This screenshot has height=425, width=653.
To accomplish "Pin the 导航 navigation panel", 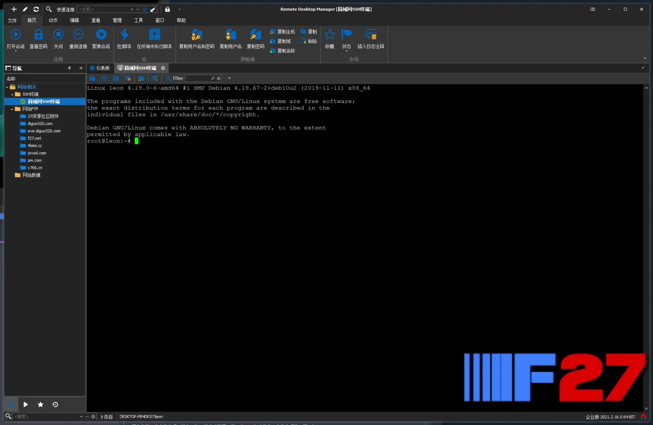I will point(69,68).
